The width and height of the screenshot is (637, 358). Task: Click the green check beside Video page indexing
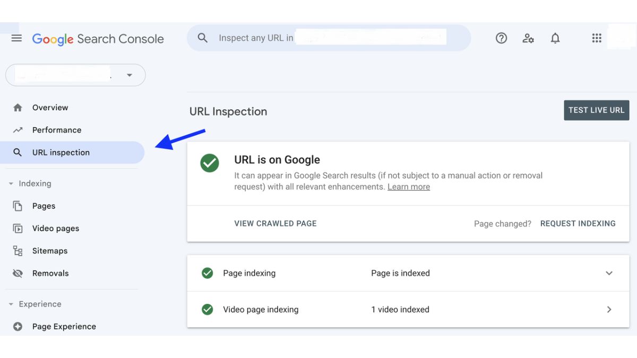(x=208, y=309)
